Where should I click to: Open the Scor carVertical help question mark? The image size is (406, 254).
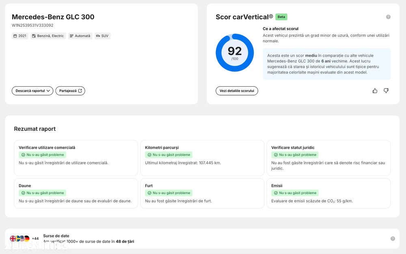[388, 17]
